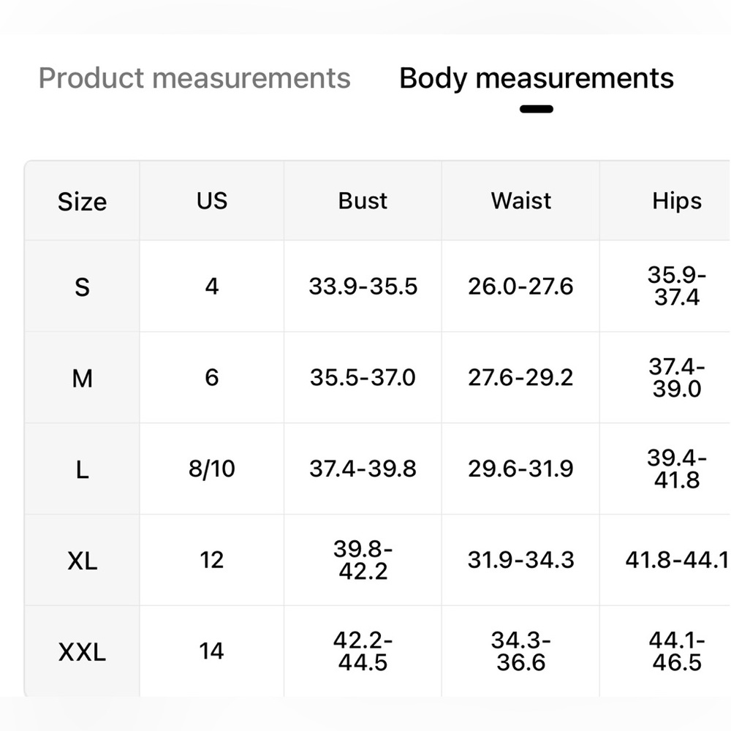This screenshot has width=731, height=731.
Task: Select the XL size row label
Action: 82,561
